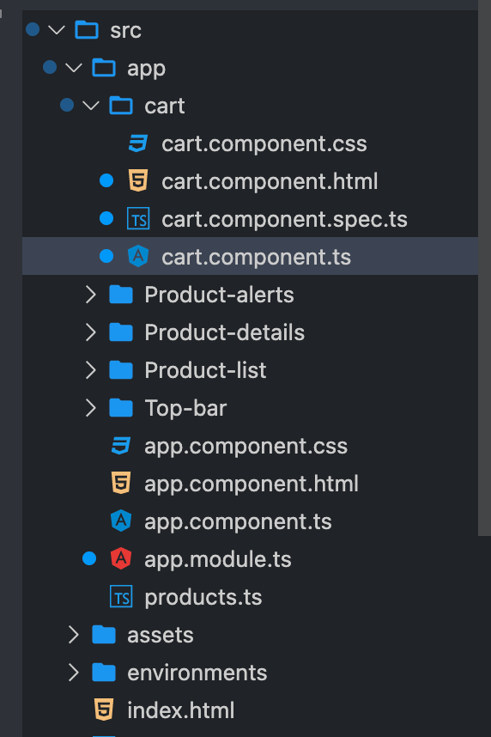Open app.module.ts file
Screen dimensions: 491x737
217,560
